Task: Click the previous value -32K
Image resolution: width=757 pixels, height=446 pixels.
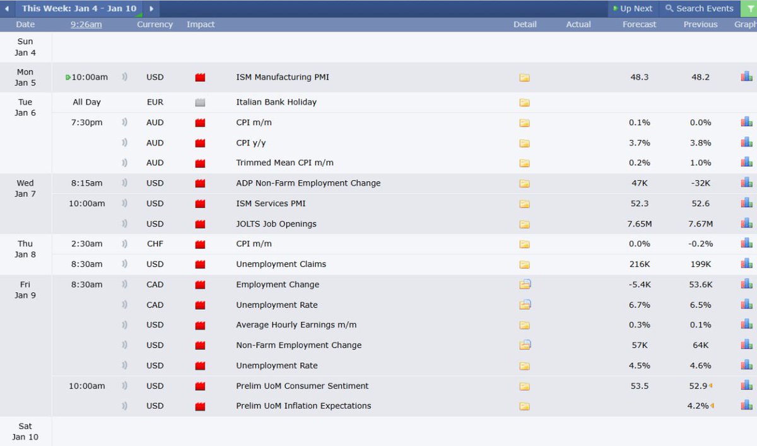Action: click(700, 183)
